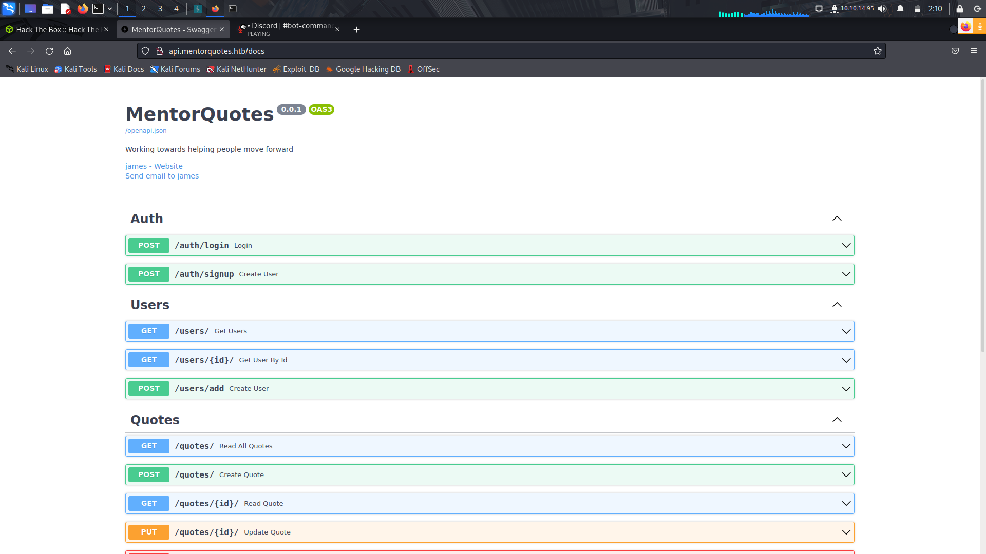Expand the GET /users/ operation
This screenshot has height=554, width=986.
click(x=846, y=331)
